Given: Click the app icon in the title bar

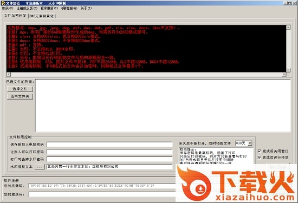Looking at the screenshot, I should [x=3, y=3].
